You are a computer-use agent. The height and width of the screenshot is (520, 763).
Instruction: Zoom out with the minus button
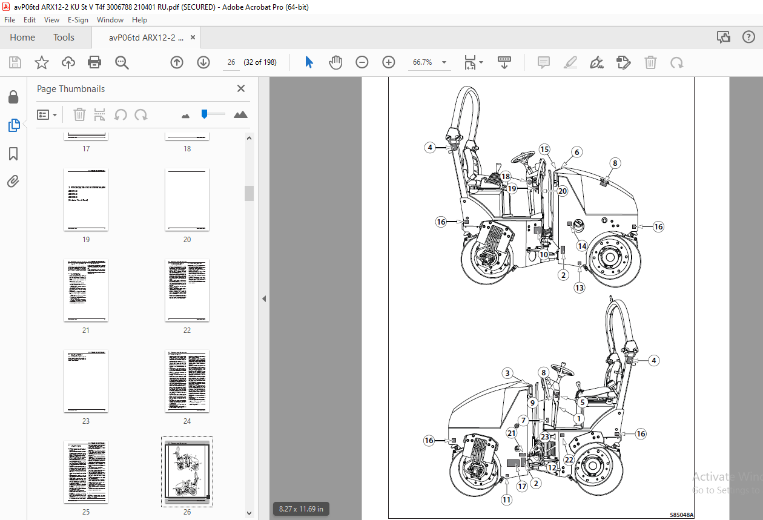[362, 62]
